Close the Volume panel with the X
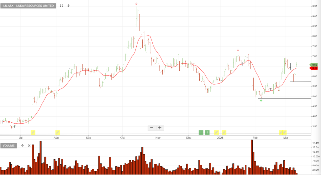 [29, 146]
